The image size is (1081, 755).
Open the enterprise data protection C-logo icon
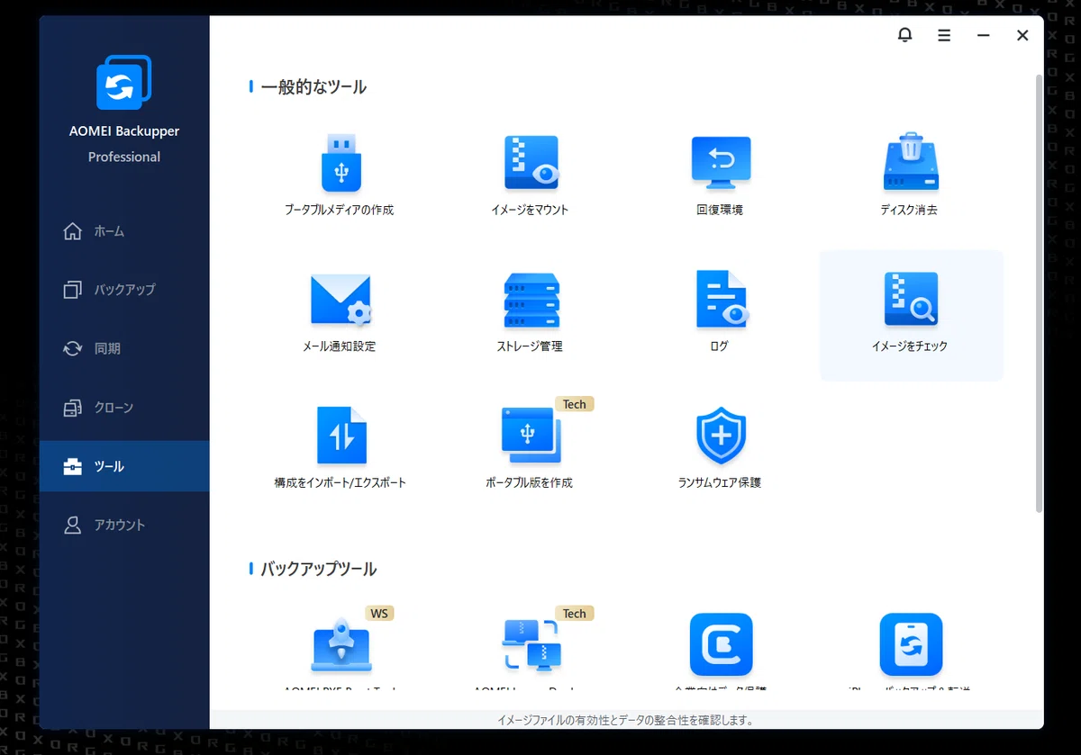click(721, 644)
